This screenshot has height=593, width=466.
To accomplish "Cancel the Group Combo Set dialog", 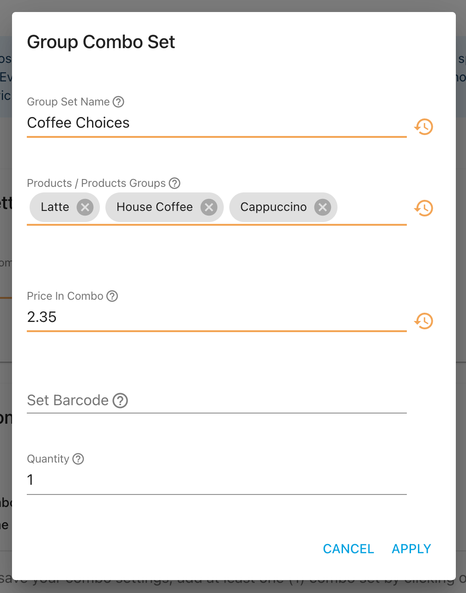I will coord(349,549).
